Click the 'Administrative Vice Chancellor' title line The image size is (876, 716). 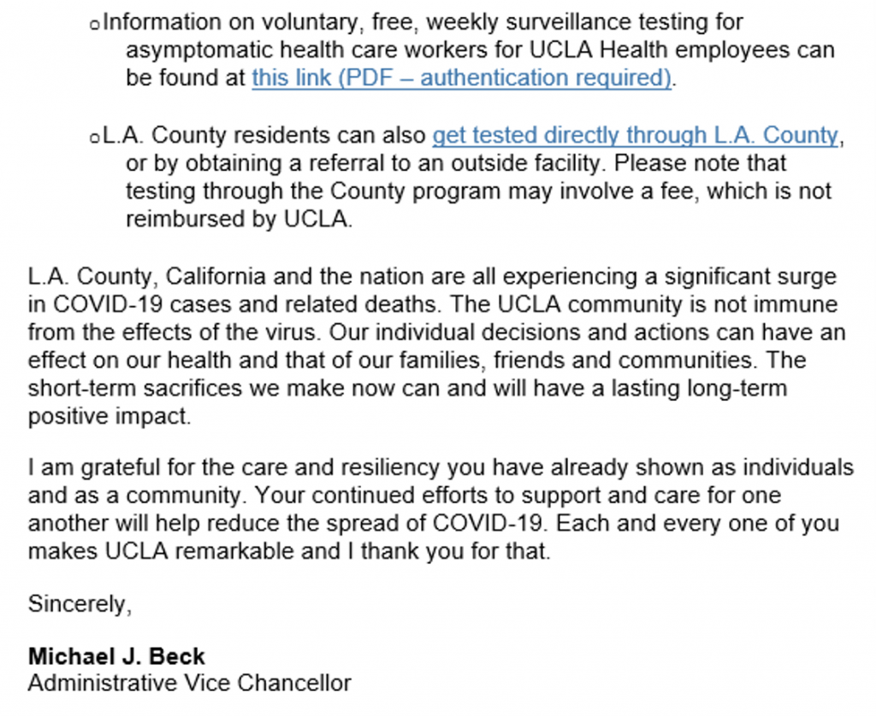[189, 684]
